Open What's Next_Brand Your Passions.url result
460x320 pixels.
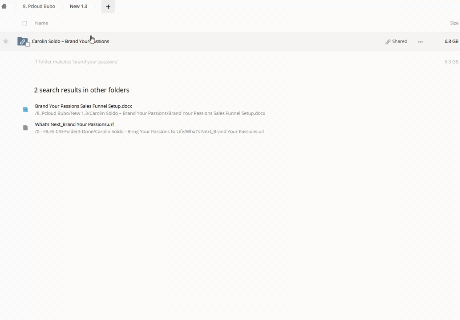(74, 124)
